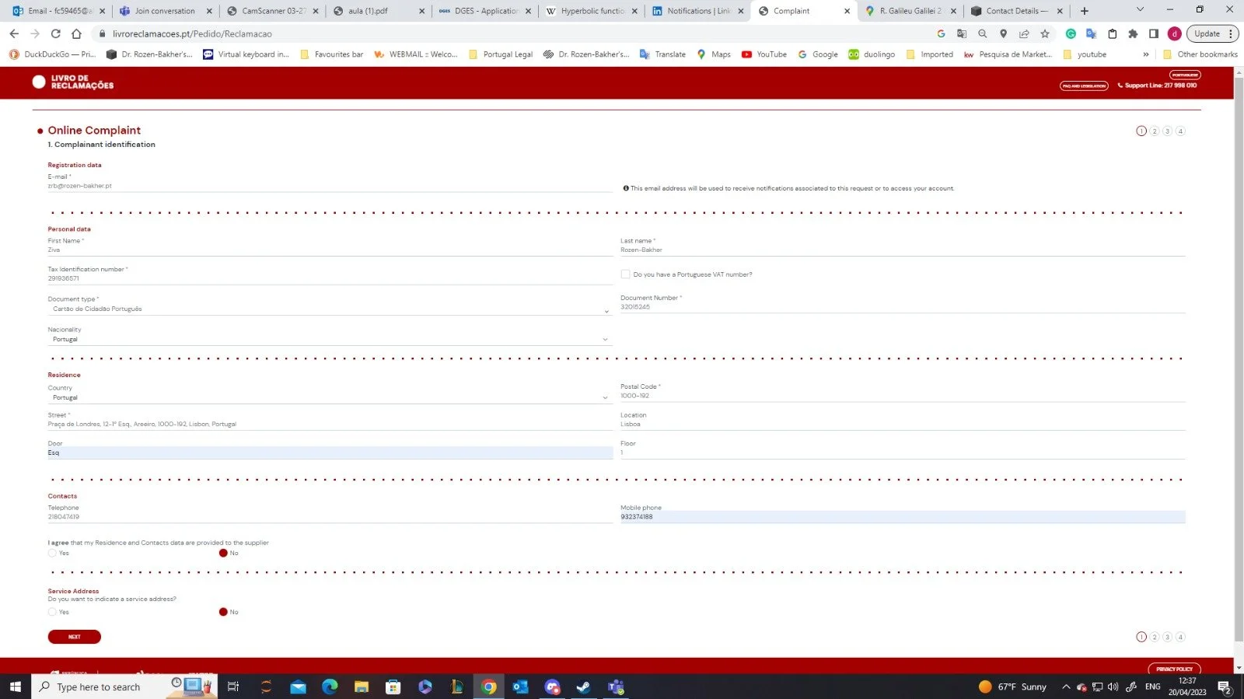1244x699 pixels.
Task: Open the browser home page icon
Action: coord(76,34)
